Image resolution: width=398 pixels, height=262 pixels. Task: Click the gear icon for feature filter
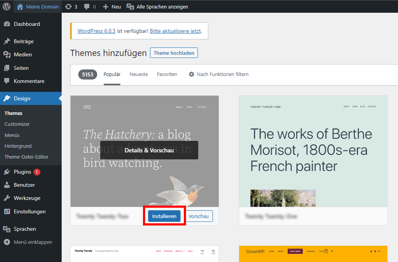(x=192, y=74)
